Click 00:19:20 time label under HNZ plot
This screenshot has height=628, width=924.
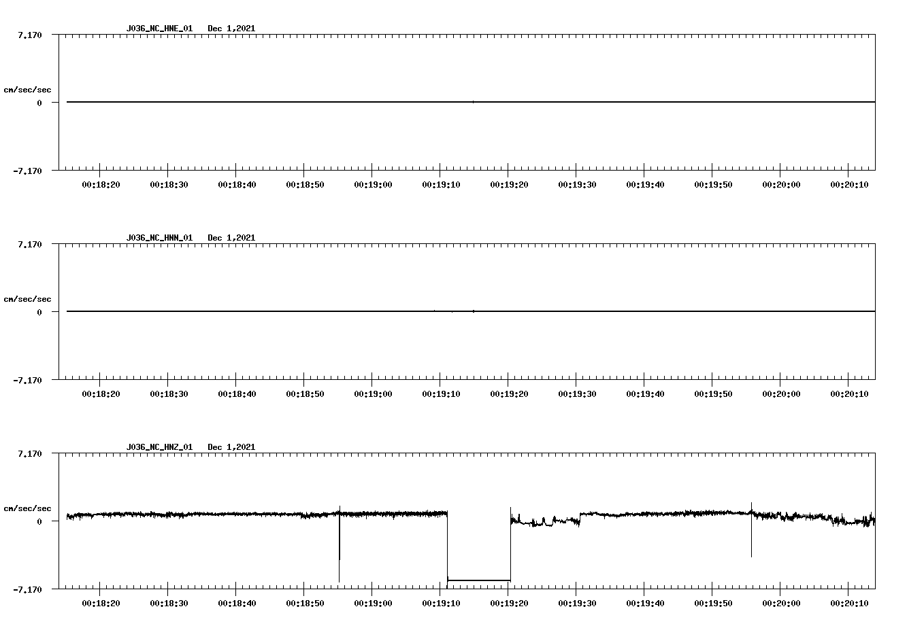tap(509, 604)
